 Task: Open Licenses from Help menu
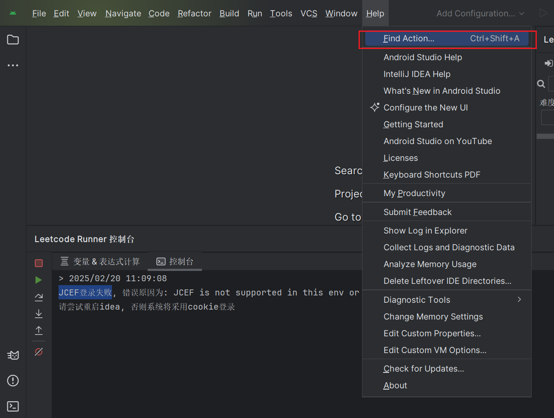point(447,158)
